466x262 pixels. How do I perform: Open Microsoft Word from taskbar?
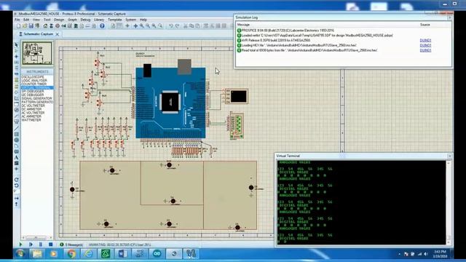coord(122,254)
